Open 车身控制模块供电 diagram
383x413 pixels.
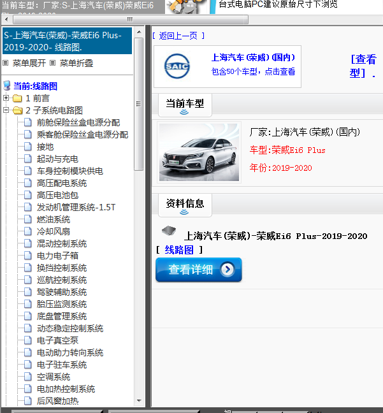pos(70,171)
